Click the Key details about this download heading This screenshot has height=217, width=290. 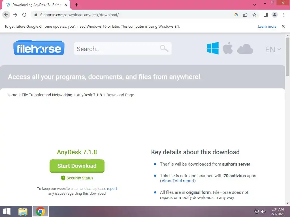click(195, 152)
